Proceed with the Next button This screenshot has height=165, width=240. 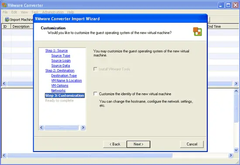click(138, 144)
